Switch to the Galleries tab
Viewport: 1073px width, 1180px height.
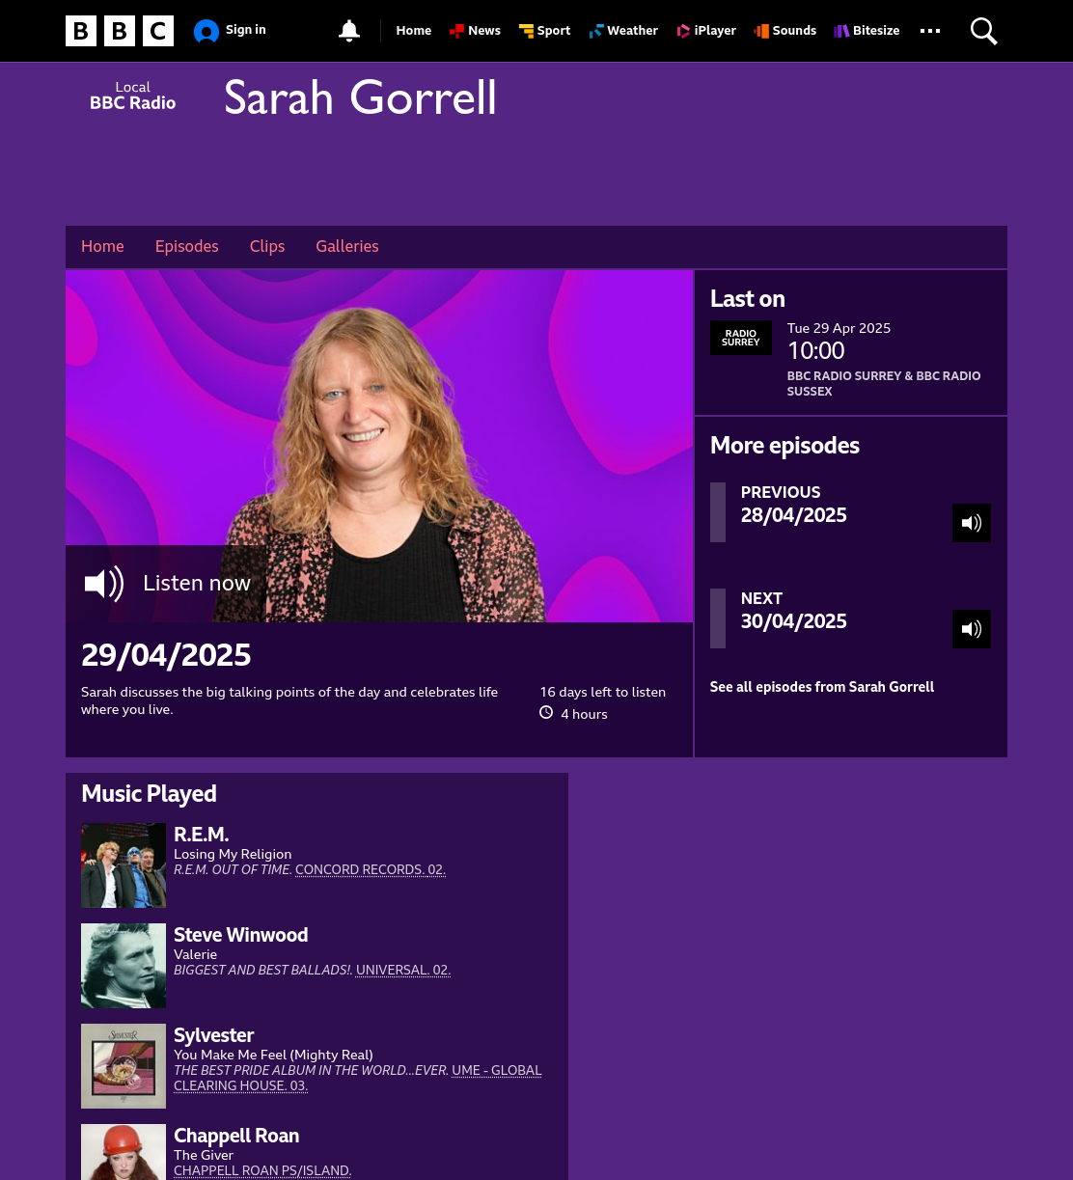[x=347, y=246]
